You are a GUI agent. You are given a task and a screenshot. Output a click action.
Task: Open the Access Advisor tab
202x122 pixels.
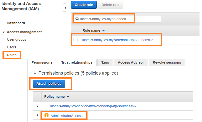tap(131, 62)
